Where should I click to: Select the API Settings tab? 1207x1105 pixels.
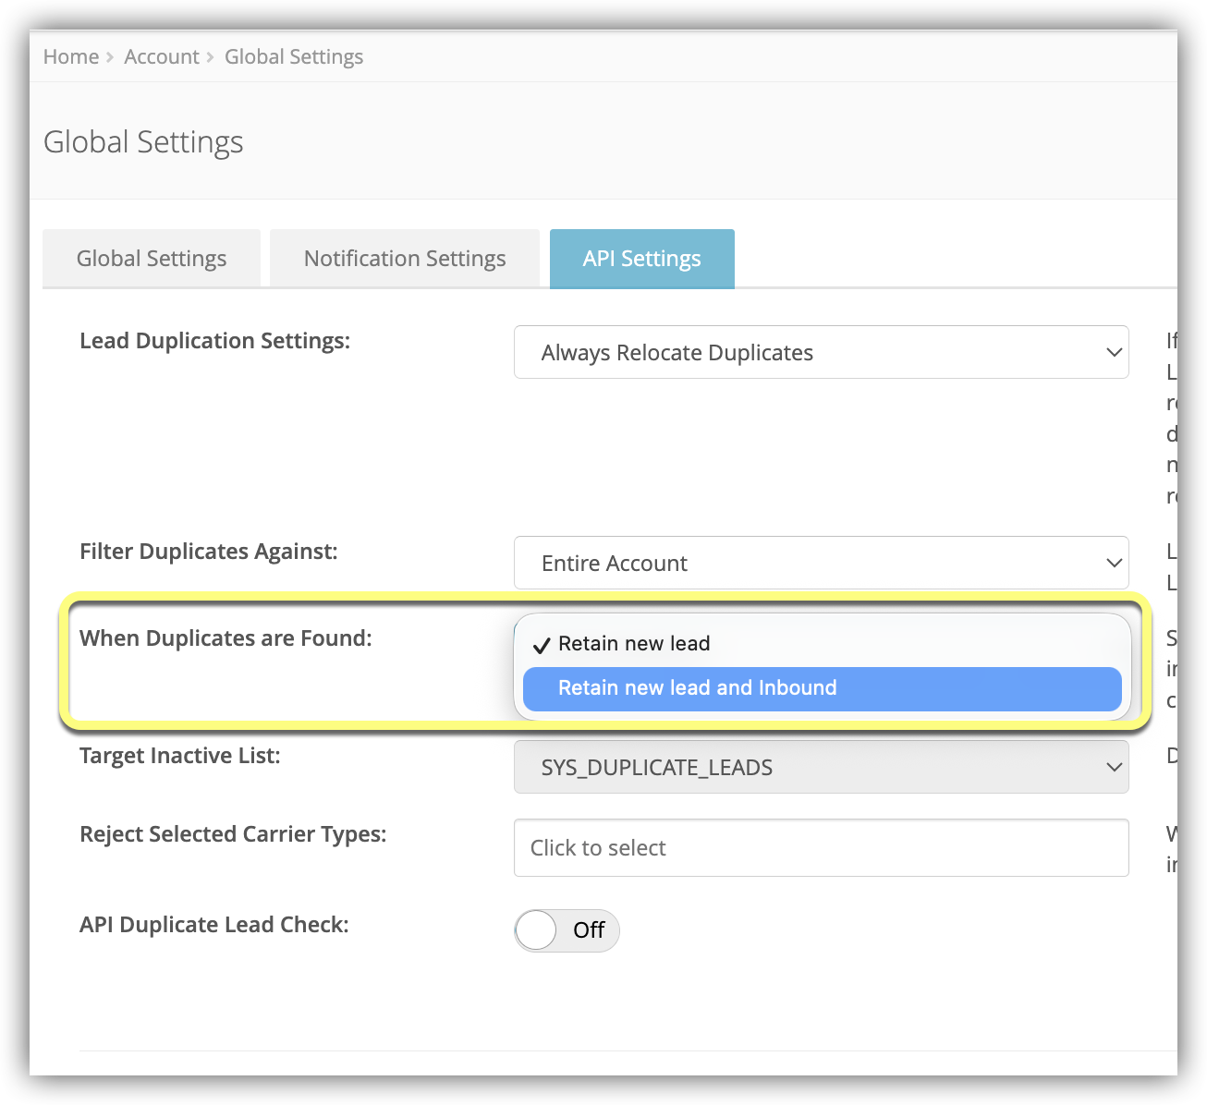(641, 259)
